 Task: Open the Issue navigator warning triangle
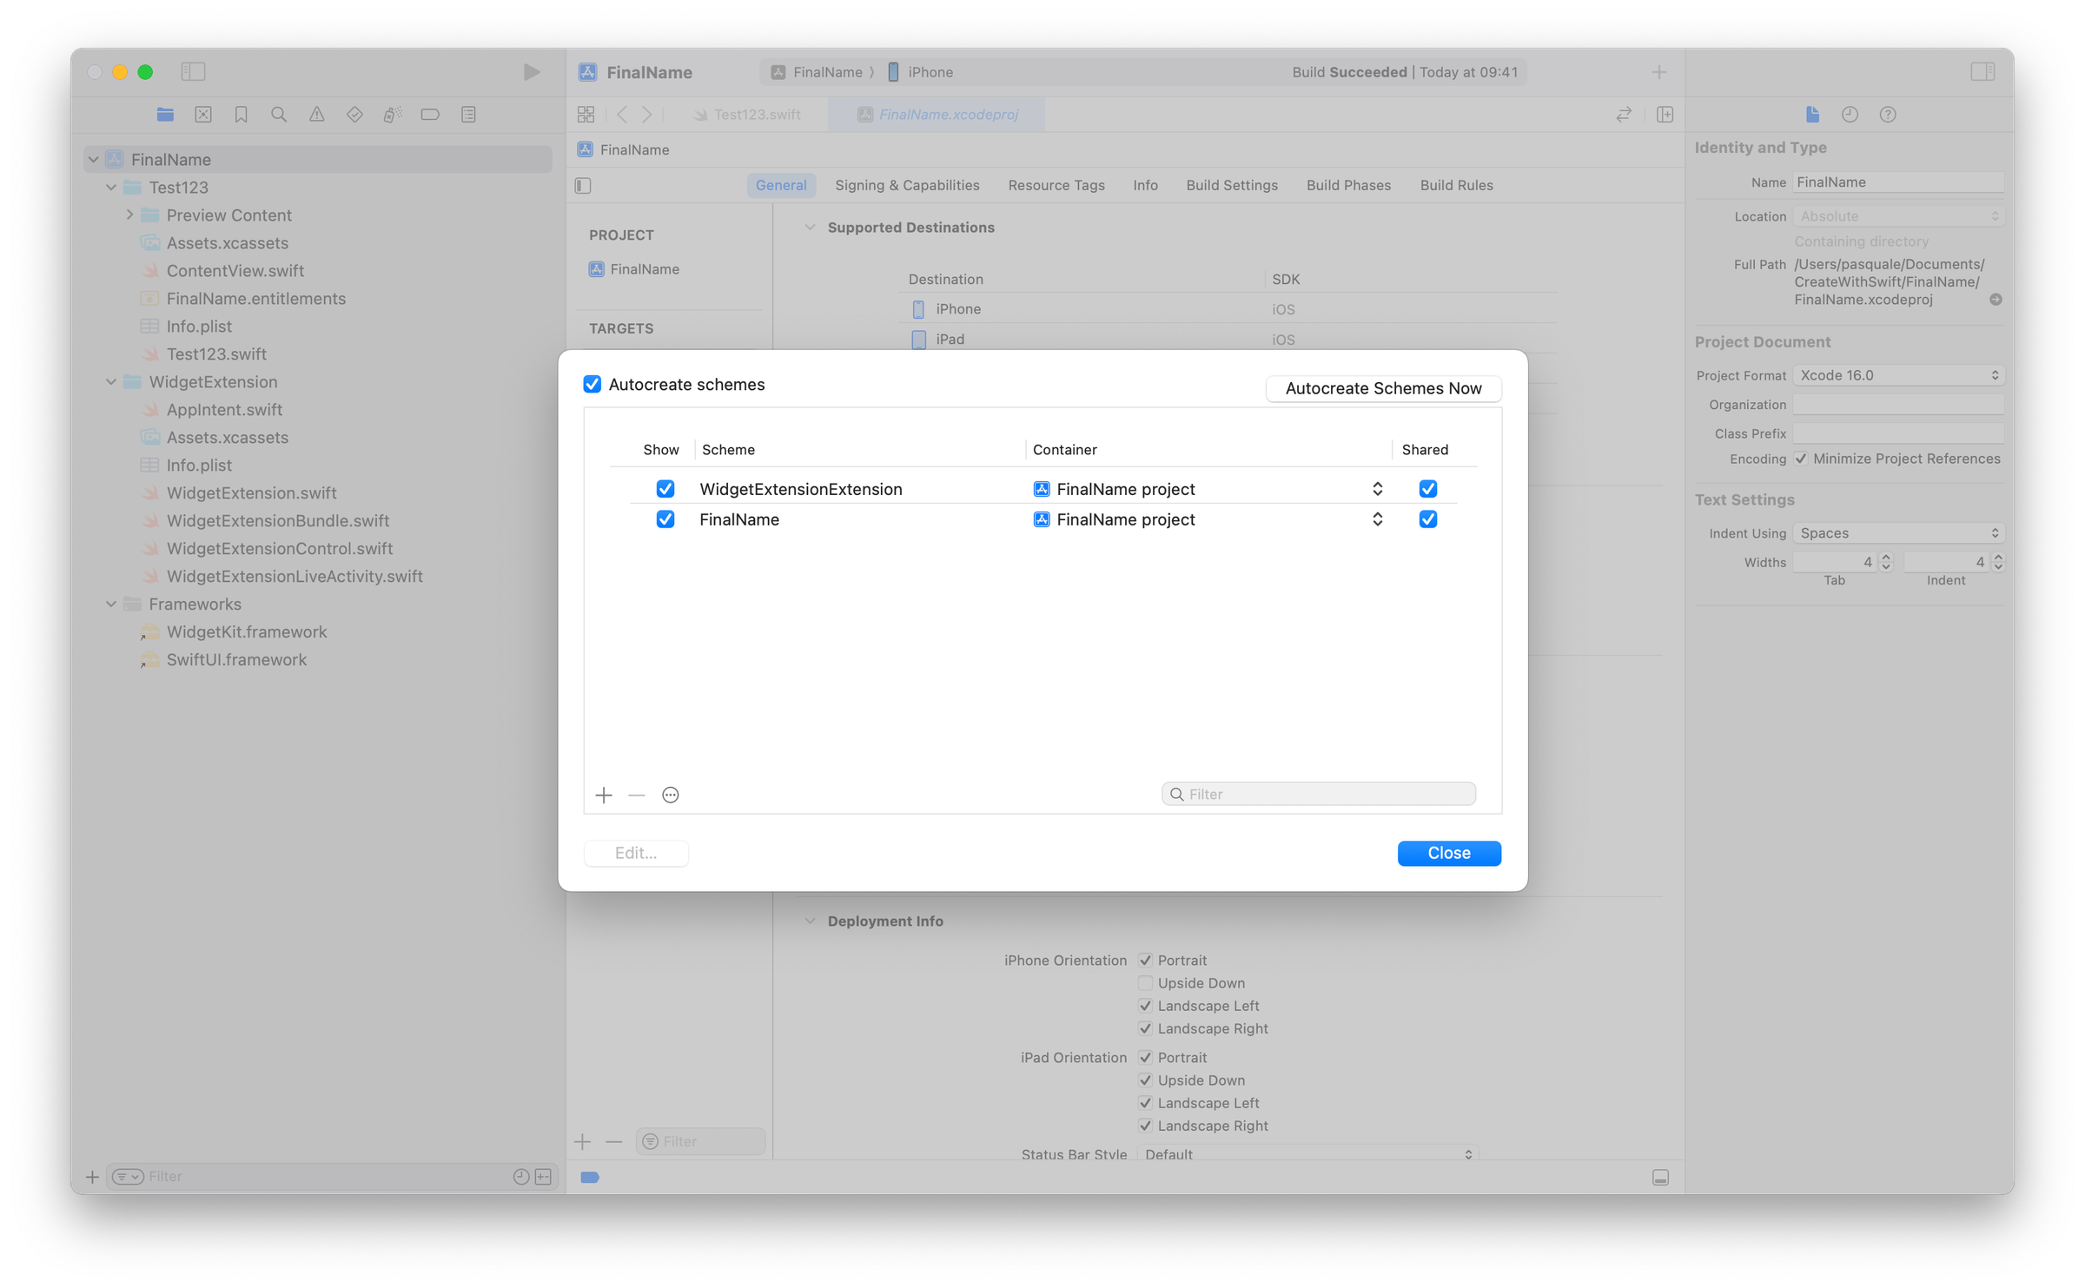pyautogui.click(x=317, y=114)
